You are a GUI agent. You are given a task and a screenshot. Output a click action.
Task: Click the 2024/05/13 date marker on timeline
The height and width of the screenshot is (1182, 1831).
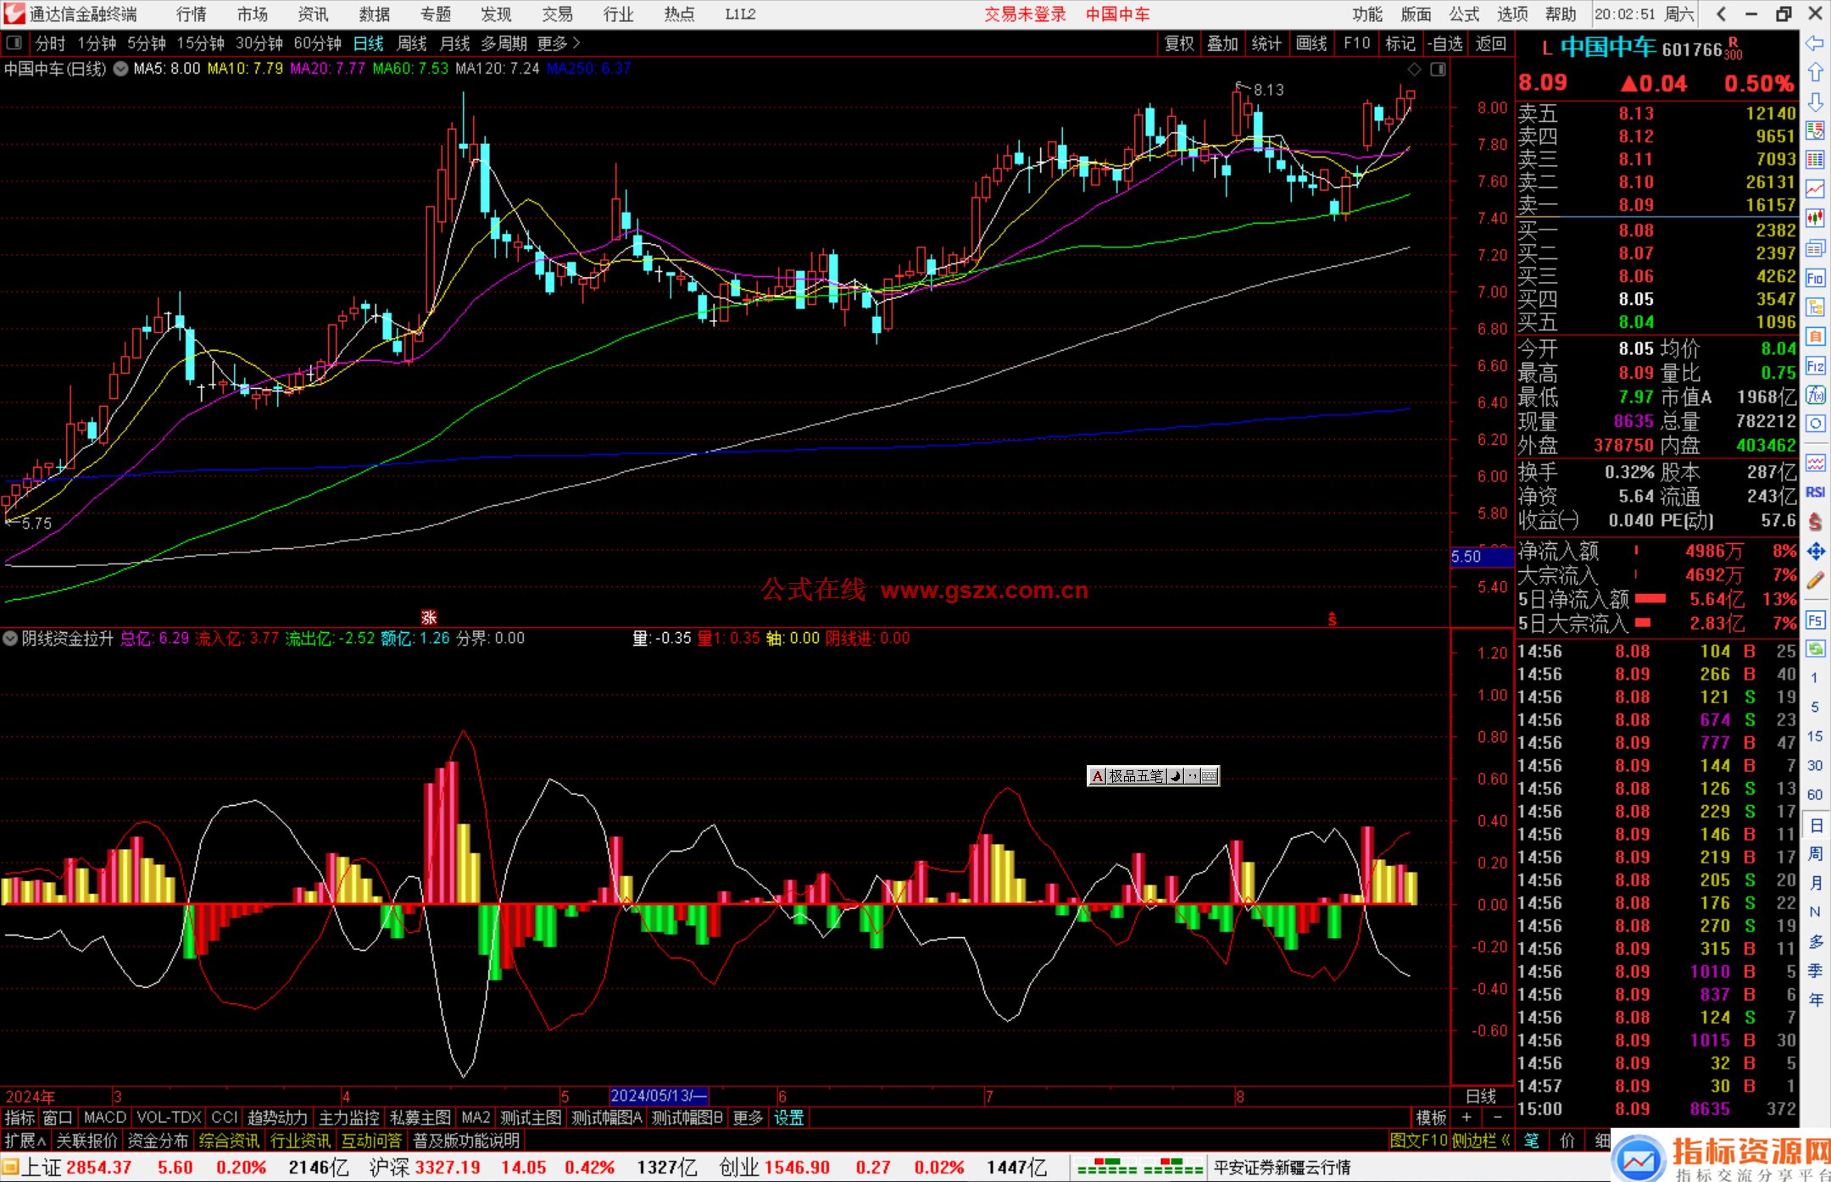tap(659, 1096)
